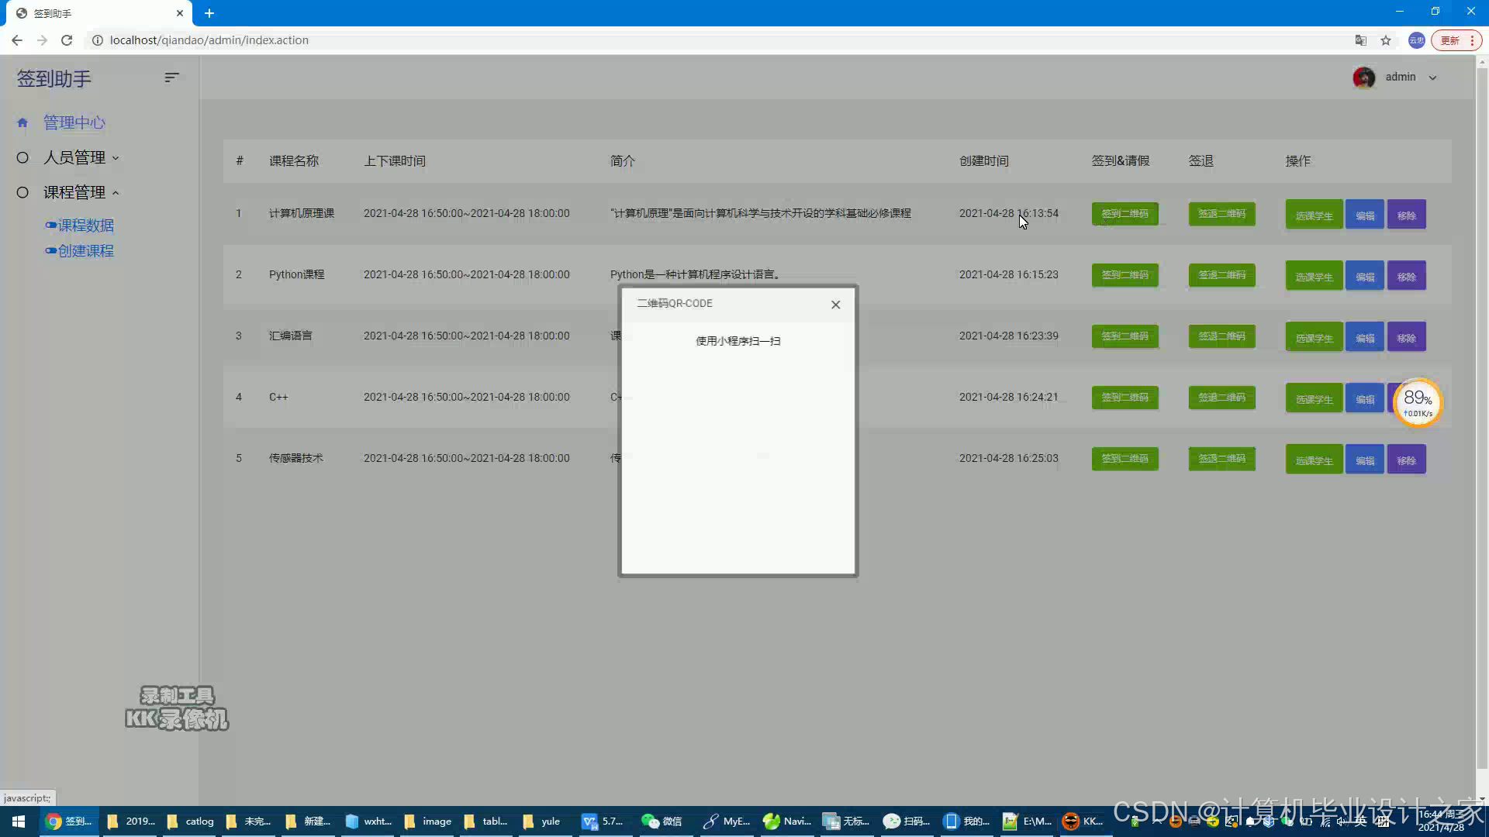Go forward in the browser
This screenshot has width=1489, height=837.
[42, 40]
